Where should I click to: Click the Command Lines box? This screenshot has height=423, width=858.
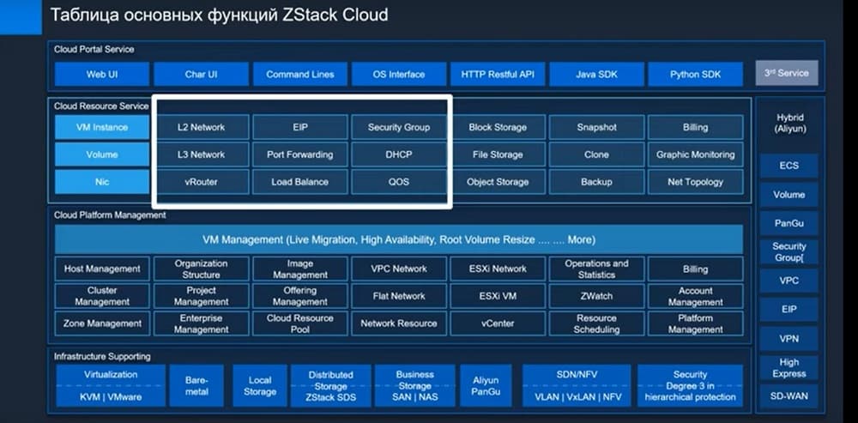pyautogui.click(x=299, y=74)
